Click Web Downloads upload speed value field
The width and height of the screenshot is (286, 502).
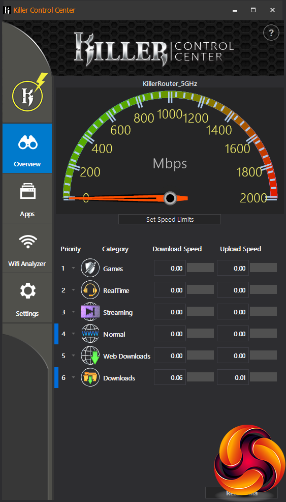coord(233,356)
